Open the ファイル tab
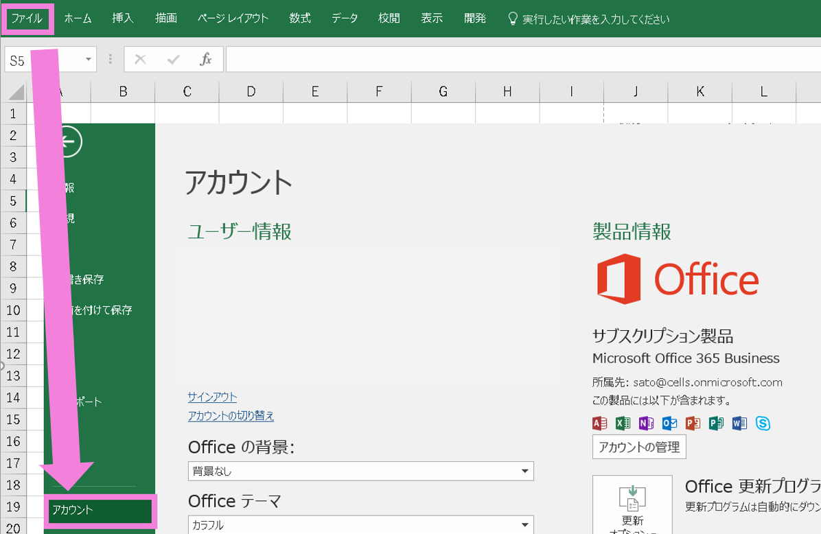 coord(27,19)
